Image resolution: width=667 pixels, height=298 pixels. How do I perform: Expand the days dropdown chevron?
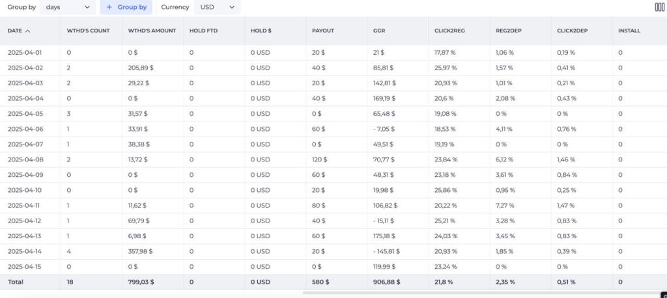(87, 7)
